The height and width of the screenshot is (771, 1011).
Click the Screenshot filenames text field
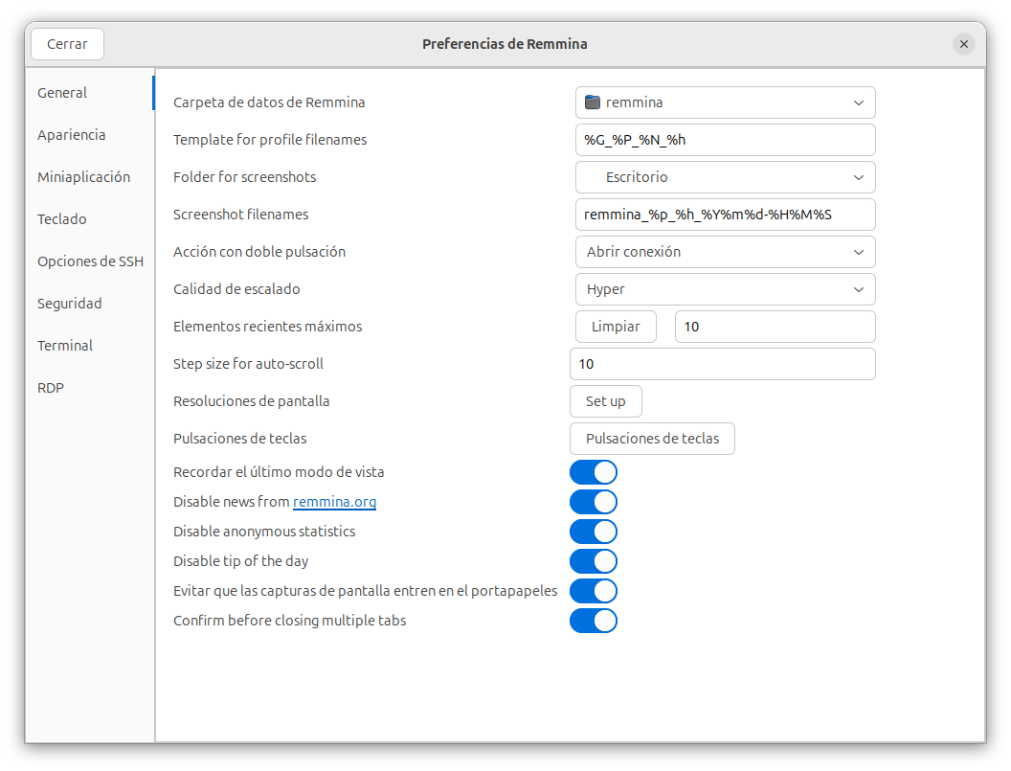[x=725, y=215]
